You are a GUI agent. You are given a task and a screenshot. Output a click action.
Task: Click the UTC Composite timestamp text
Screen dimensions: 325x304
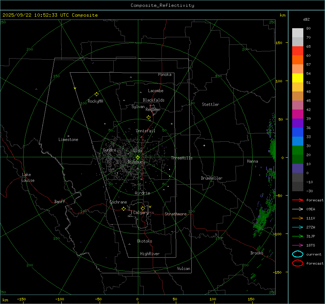click(x=50, y=15)
